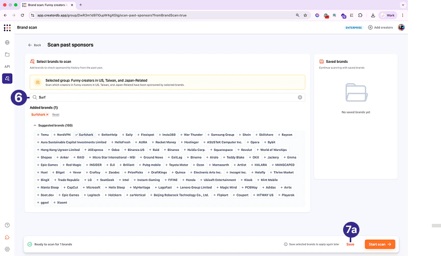This screenshot has width=441, height=256.
Task: Open browser extensions puzzle icon
Action: click(360, 15)
